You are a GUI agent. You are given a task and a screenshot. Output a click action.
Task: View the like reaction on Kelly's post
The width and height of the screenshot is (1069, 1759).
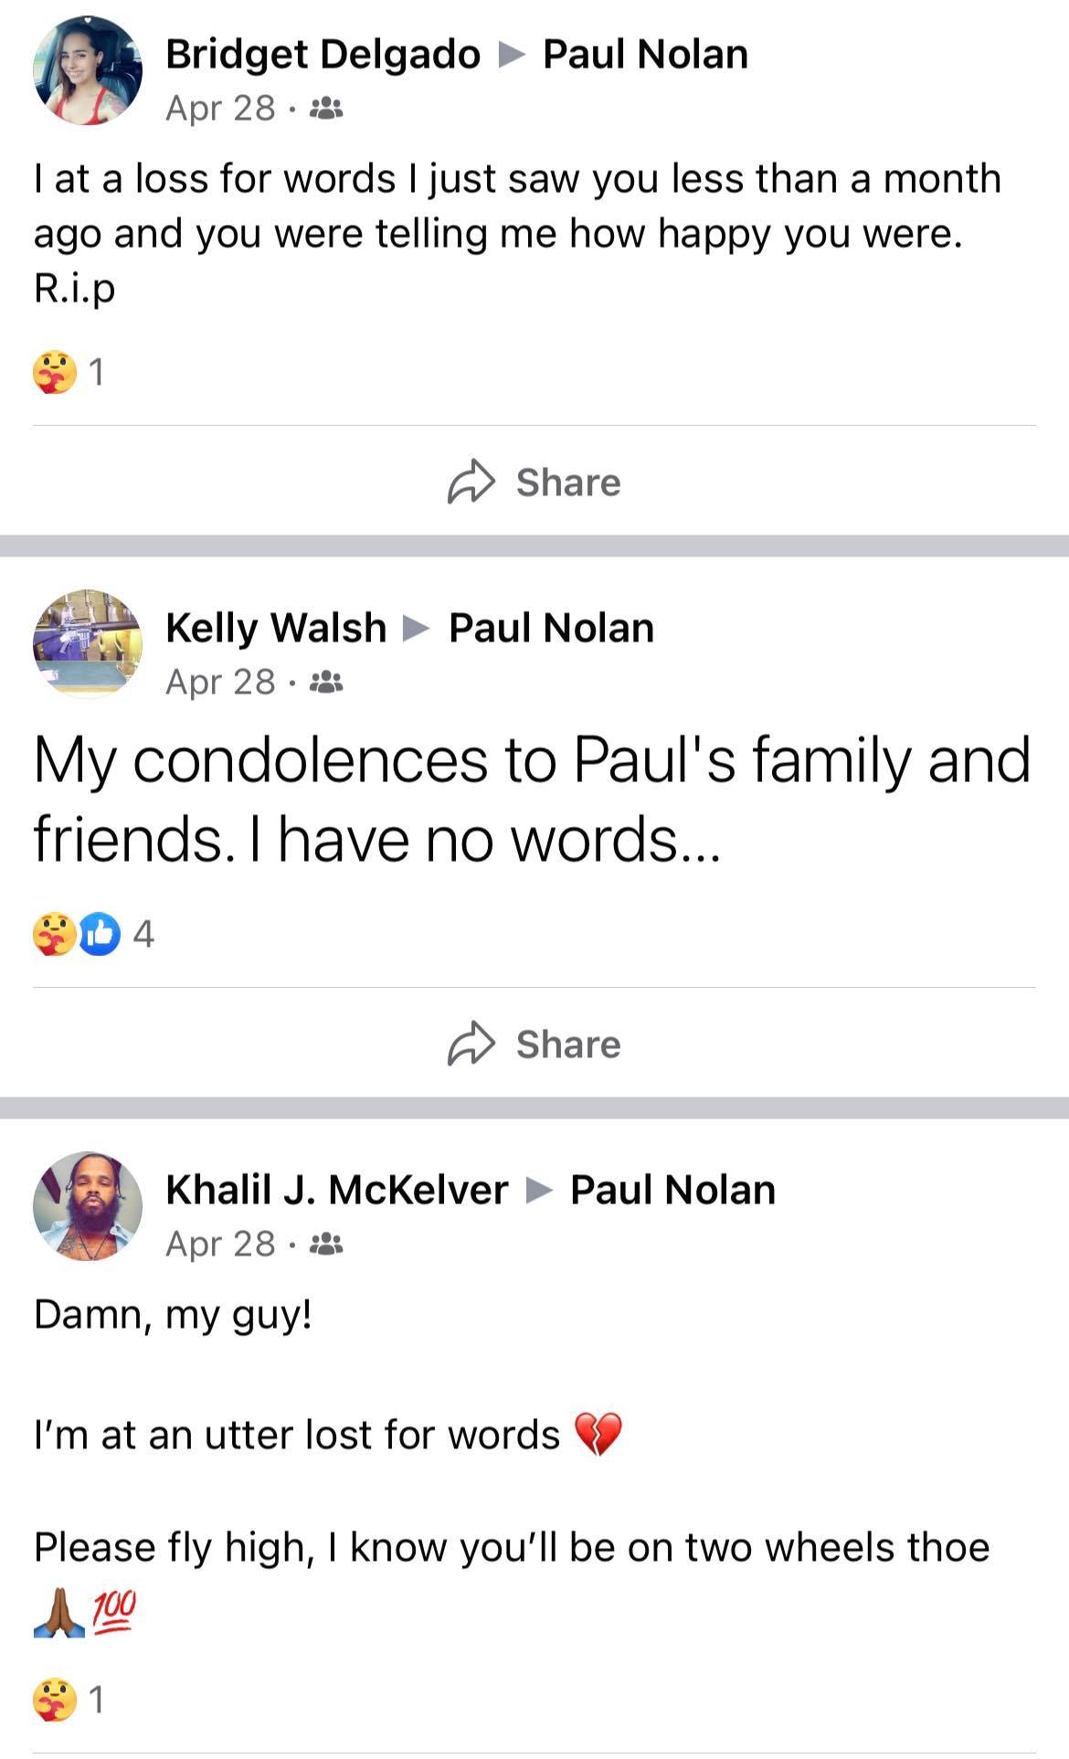[100, 934]
